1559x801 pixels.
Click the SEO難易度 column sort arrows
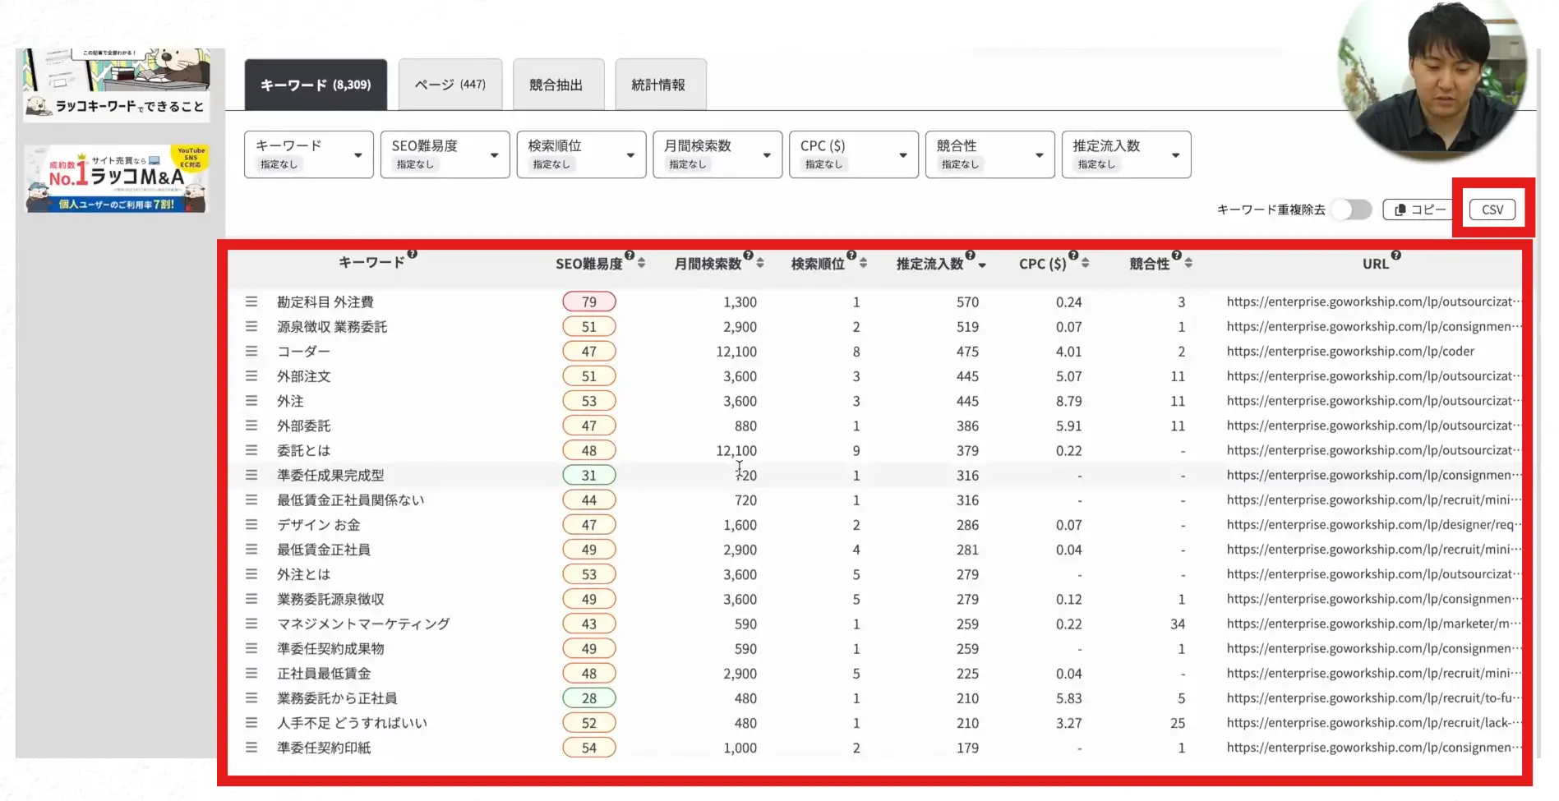click(641, 264)
